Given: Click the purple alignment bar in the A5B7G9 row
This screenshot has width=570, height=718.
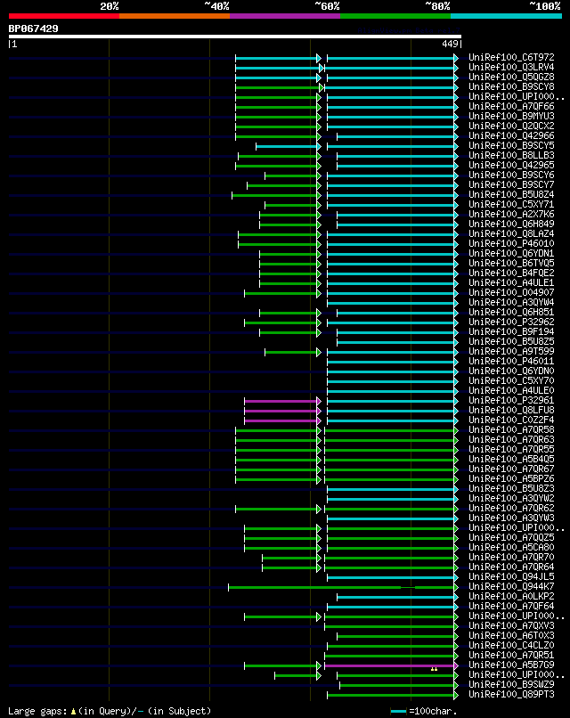Looking at the screenshot, I should pyautogui.click(x=391, y=665).
